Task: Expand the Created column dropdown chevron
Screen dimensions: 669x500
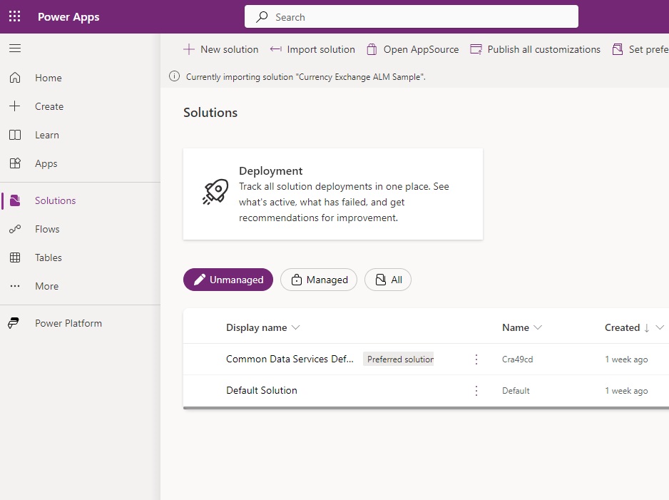Action: pos(660,327)
